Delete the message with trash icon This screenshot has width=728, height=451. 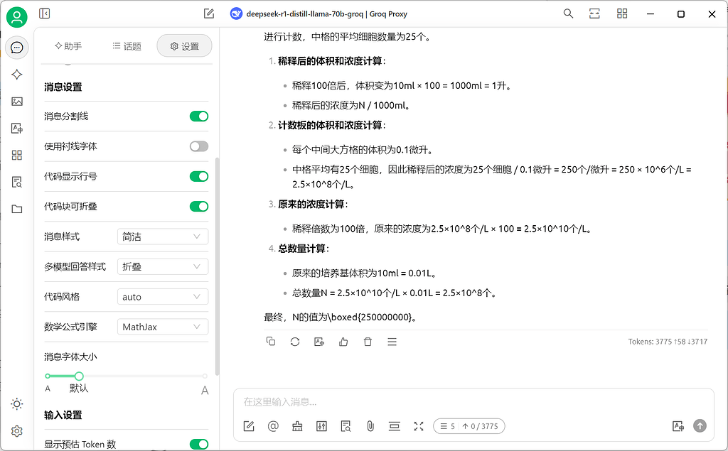[368, 342]
